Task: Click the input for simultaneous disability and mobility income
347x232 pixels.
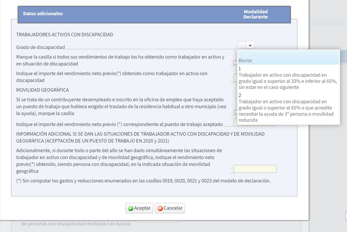Action: (255, 169)
